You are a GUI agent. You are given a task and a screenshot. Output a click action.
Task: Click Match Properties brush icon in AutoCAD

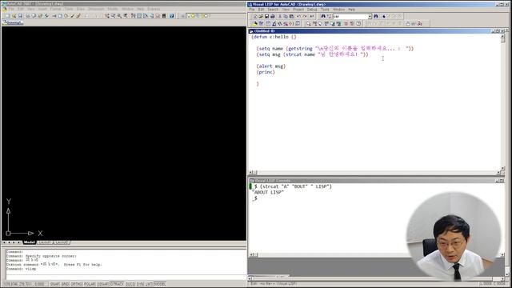click(73, 16)
